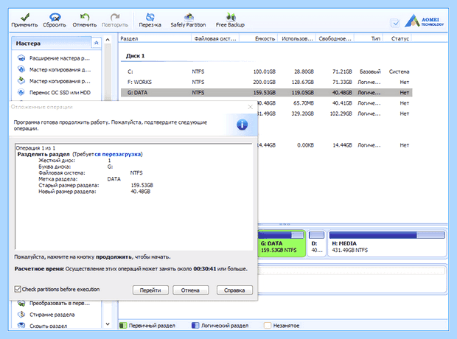The height and width of the screenshot is (339, 457).
Task: Click the pane splitter dots handle
Action: point(285,224)
